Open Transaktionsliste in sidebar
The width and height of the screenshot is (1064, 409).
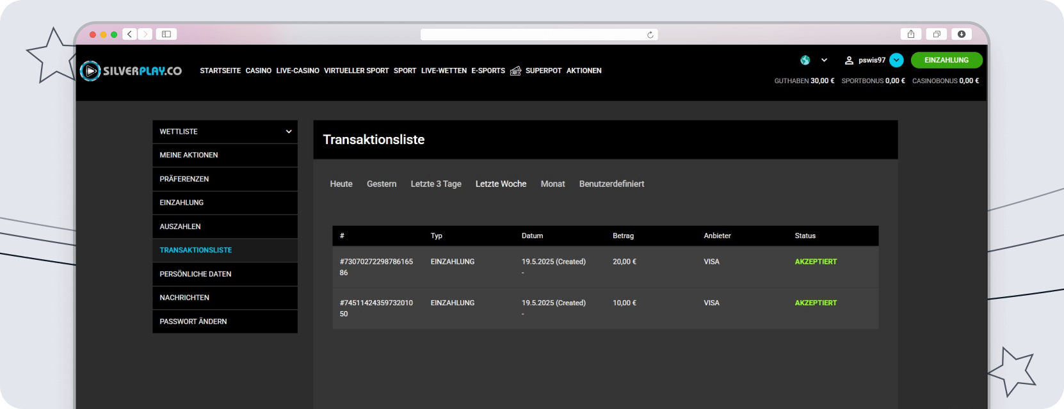pyautogui.click(x=225, y=250)
